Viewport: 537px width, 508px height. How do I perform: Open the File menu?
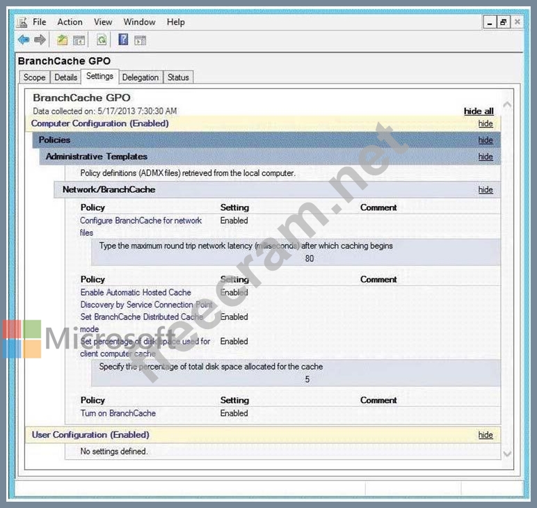click(40, 22)
